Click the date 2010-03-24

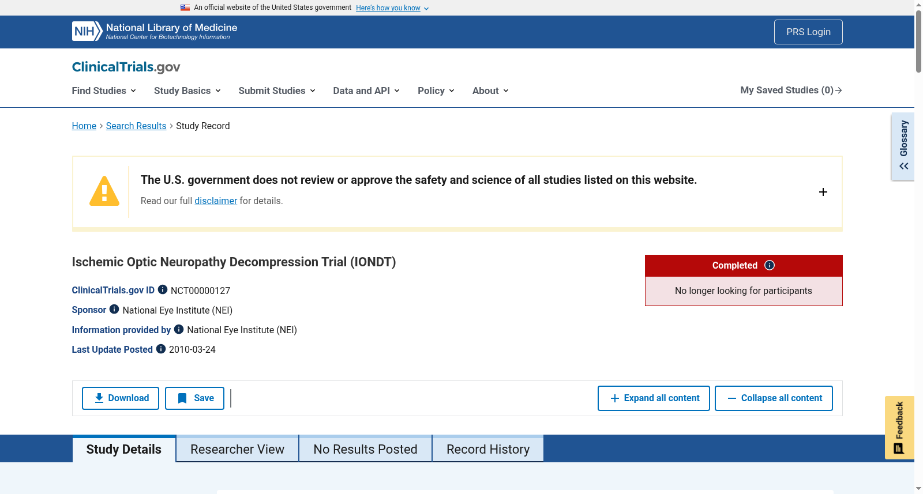[x=192, y=349]
